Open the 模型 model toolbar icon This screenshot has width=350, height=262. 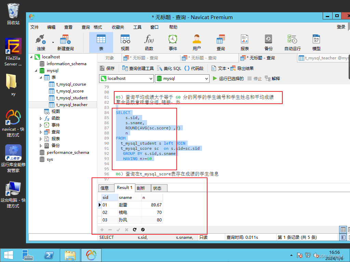point(316,42)
